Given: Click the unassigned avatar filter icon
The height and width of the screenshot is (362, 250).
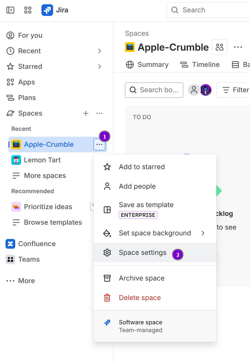Looking at the screenshot, I should click(x=194, y=90).
